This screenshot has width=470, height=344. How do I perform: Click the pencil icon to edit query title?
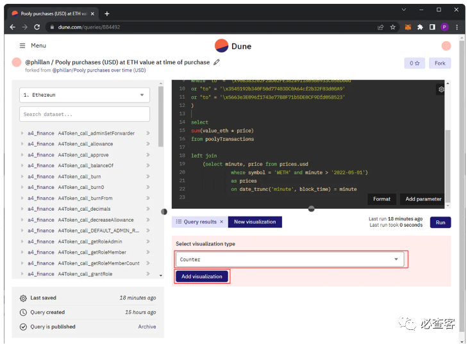pos(217,62)
